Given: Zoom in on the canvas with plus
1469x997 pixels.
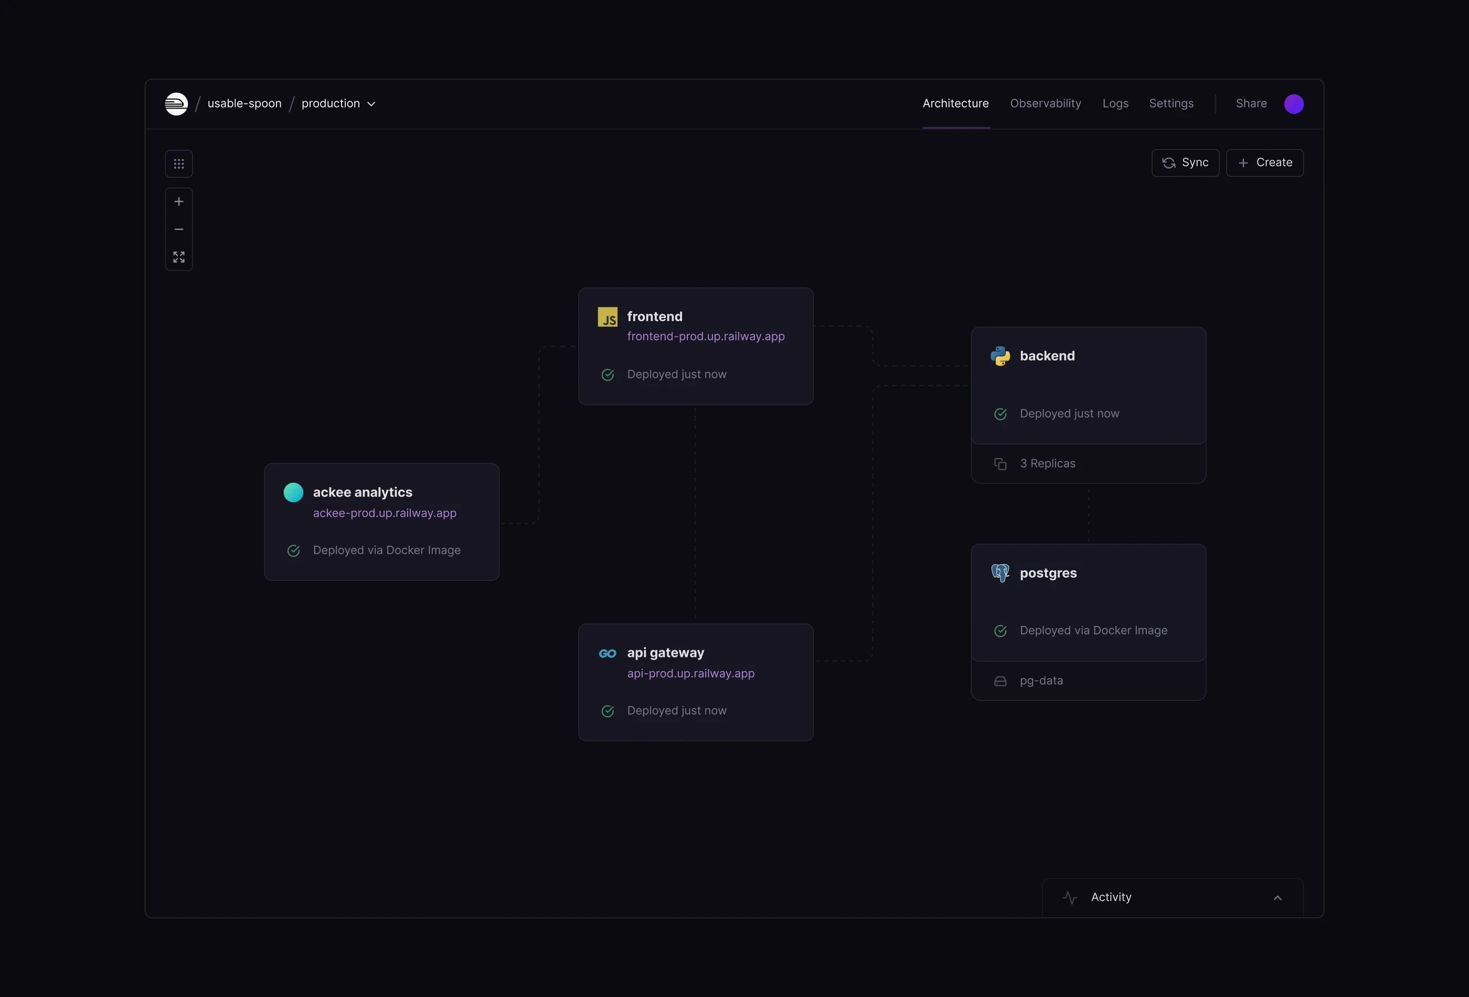Looking at the screenshot, I should tap(179, 201).
